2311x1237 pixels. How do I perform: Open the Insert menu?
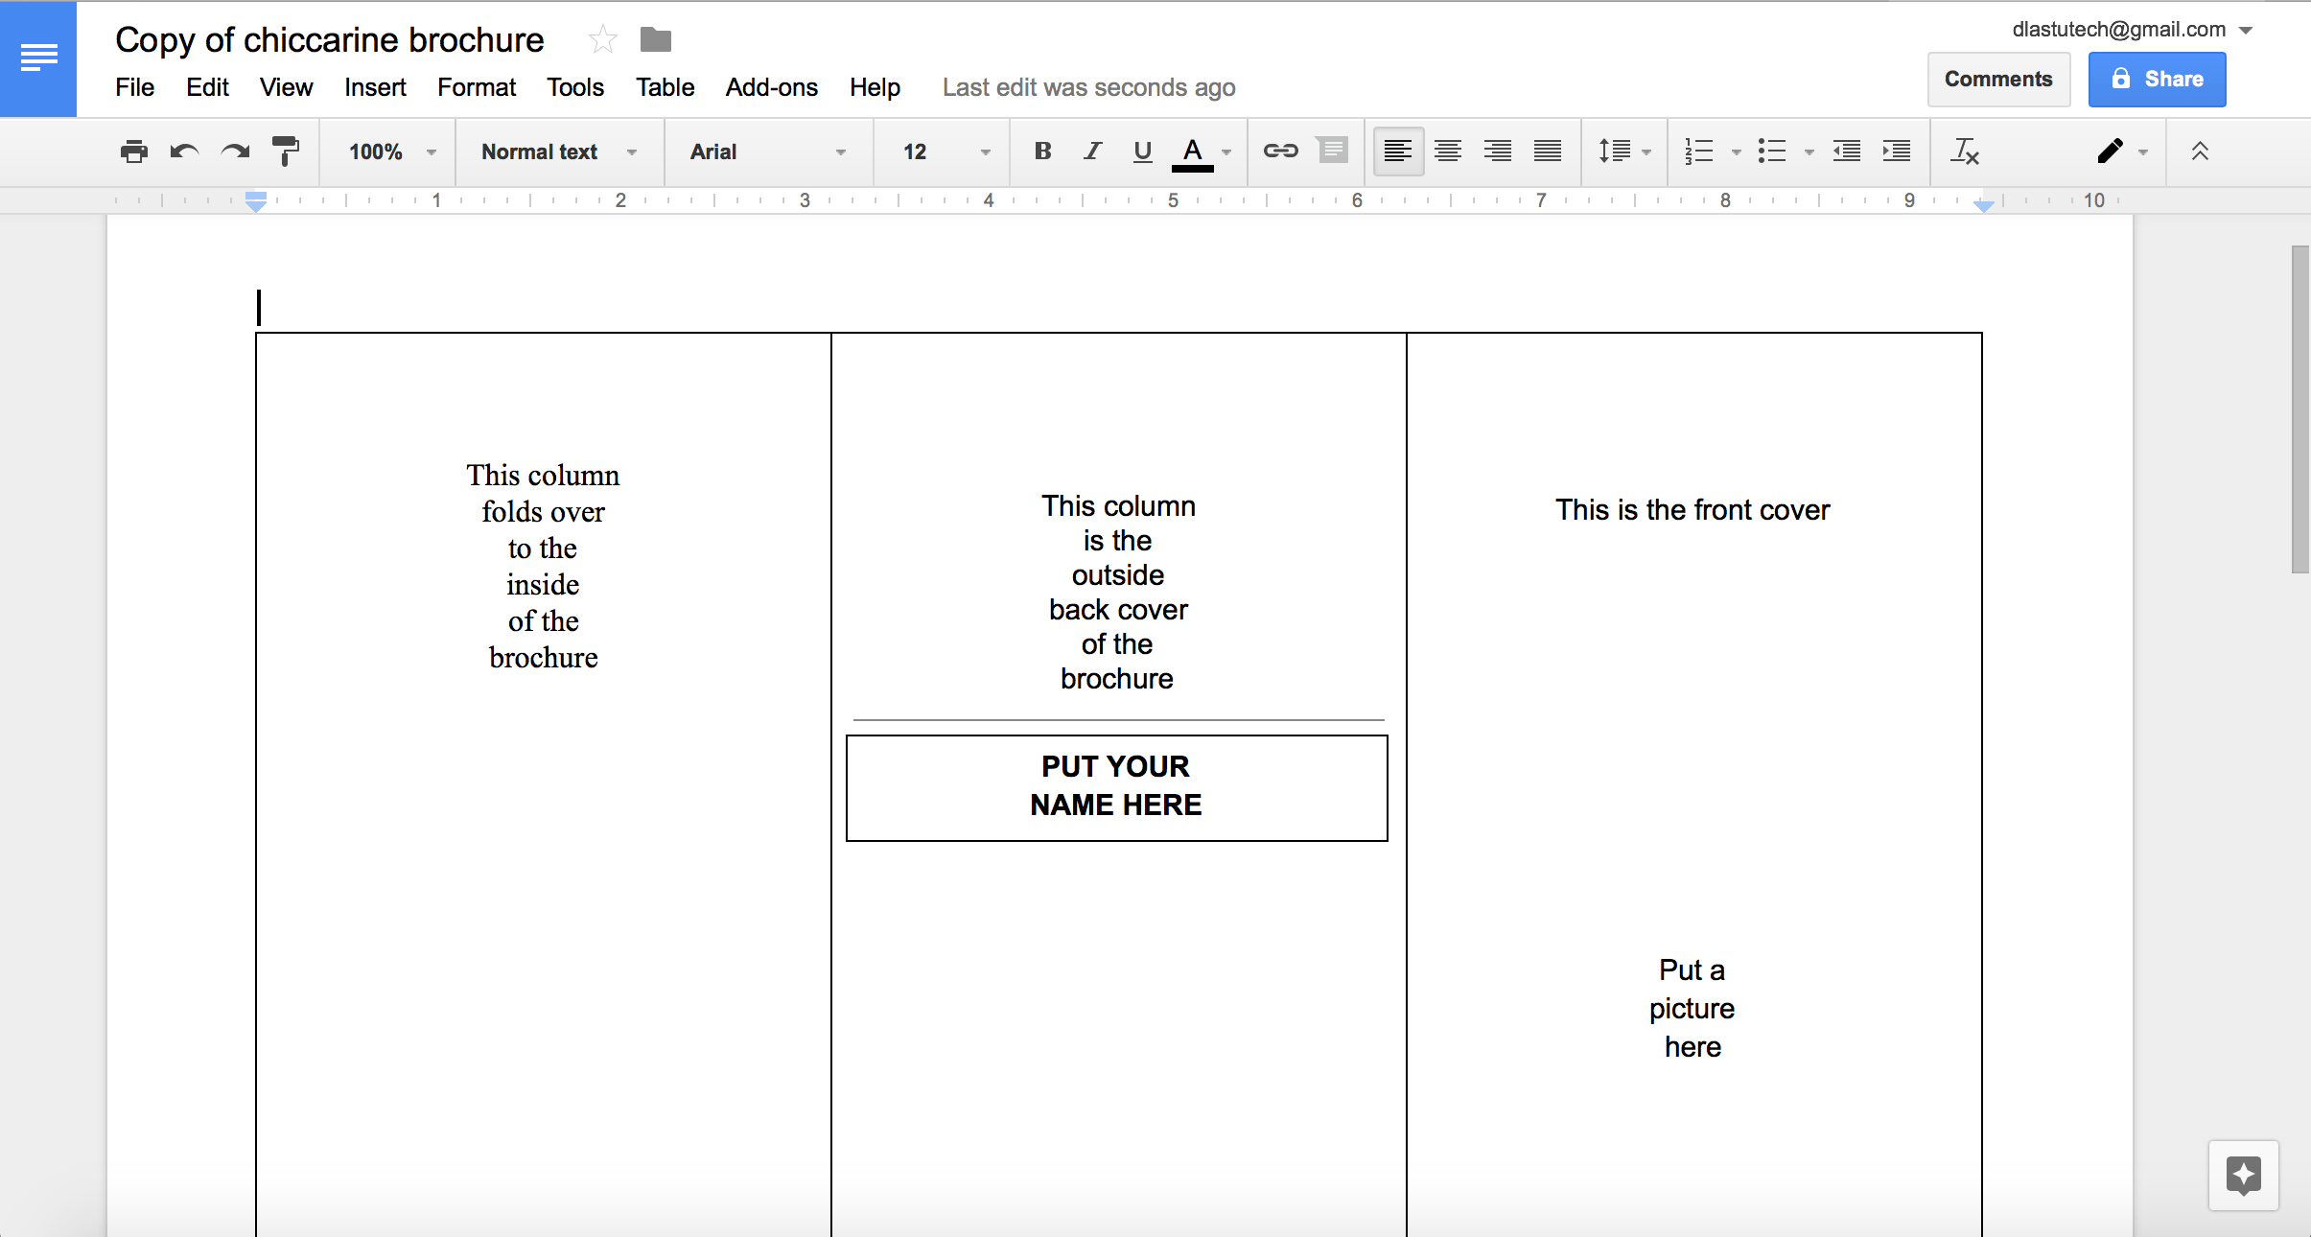coord(371,87)
